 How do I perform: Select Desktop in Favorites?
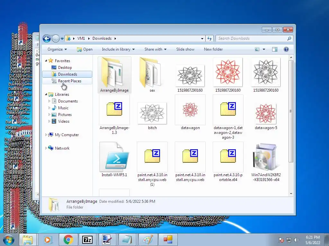tap(65, 68)
